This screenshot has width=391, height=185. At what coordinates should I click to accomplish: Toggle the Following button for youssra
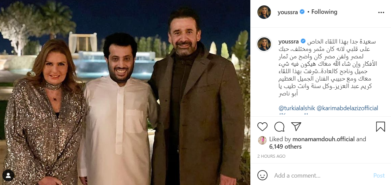coord(324,12)
